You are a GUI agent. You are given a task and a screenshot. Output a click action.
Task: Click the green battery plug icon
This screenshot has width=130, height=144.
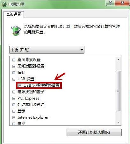pos(16,30)
